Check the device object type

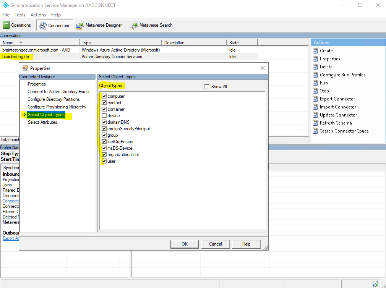104,116
